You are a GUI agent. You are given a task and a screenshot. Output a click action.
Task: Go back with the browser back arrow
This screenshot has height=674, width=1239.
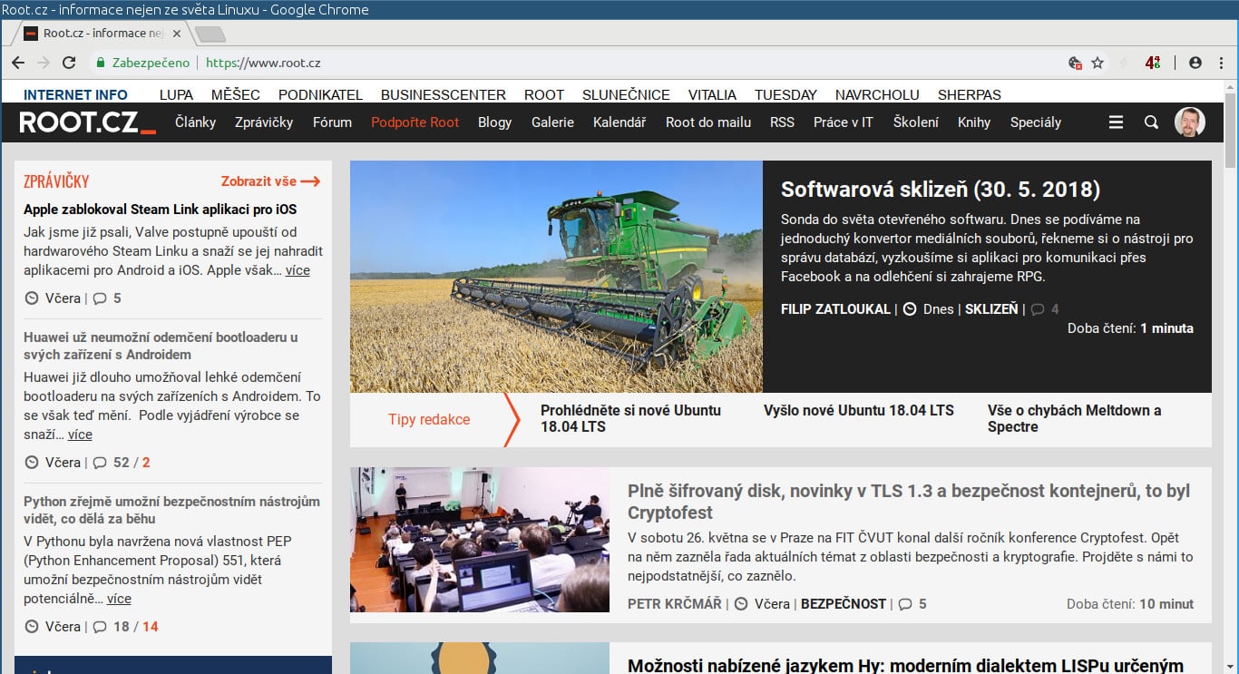pos(18,63)
